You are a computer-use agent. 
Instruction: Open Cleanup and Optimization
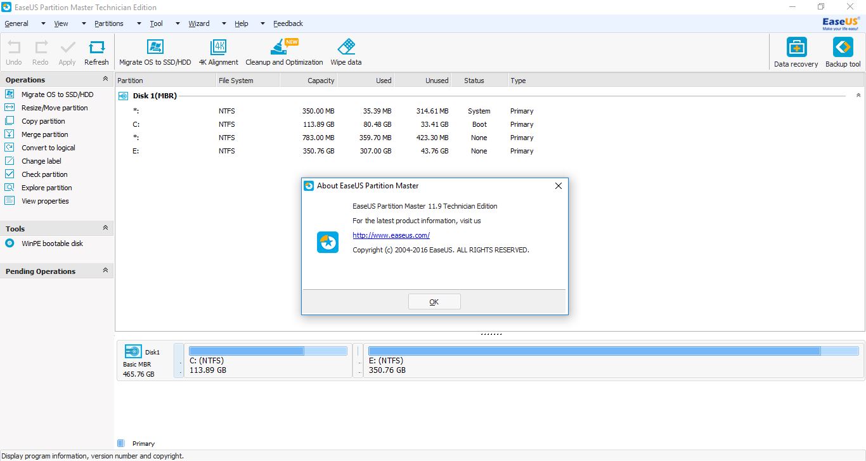click(284, 53)
